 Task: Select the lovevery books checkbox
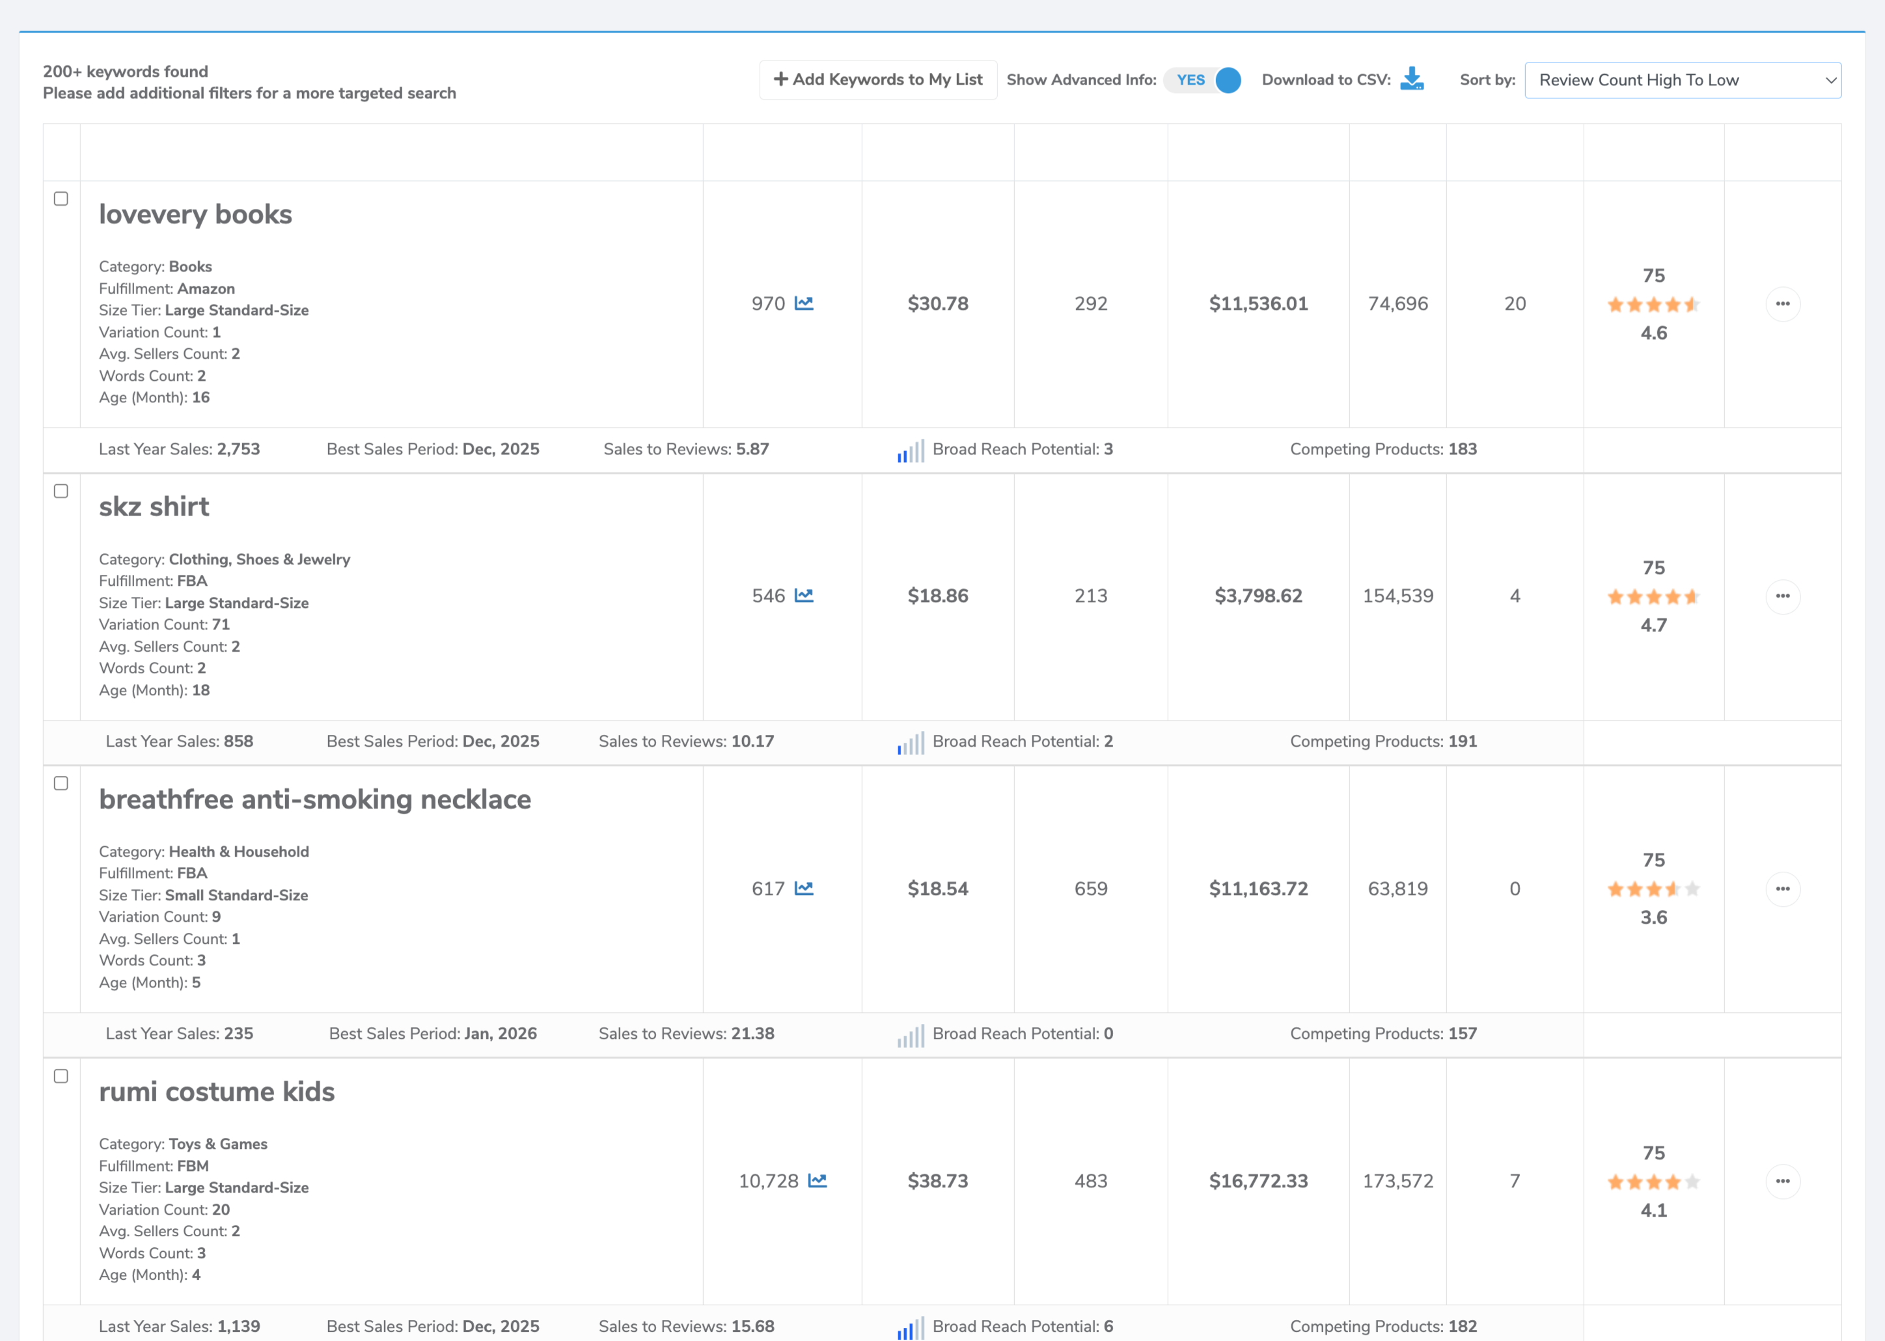pyautogui.click(x=61, y=199)
